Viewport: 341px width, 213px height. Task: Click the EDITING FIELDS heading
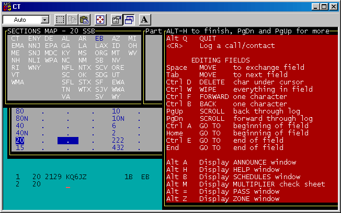pos(221,60)
